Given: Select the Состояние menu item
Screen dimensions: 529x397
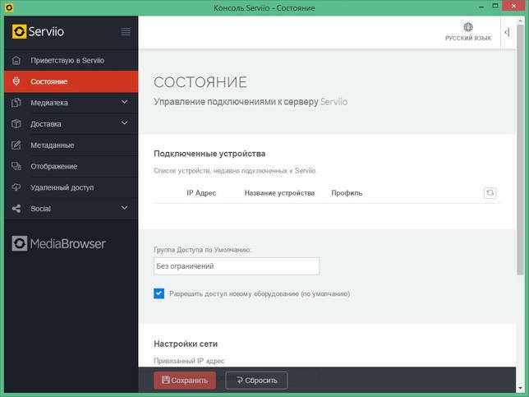Looking at the screenshot, I should 71,81.
